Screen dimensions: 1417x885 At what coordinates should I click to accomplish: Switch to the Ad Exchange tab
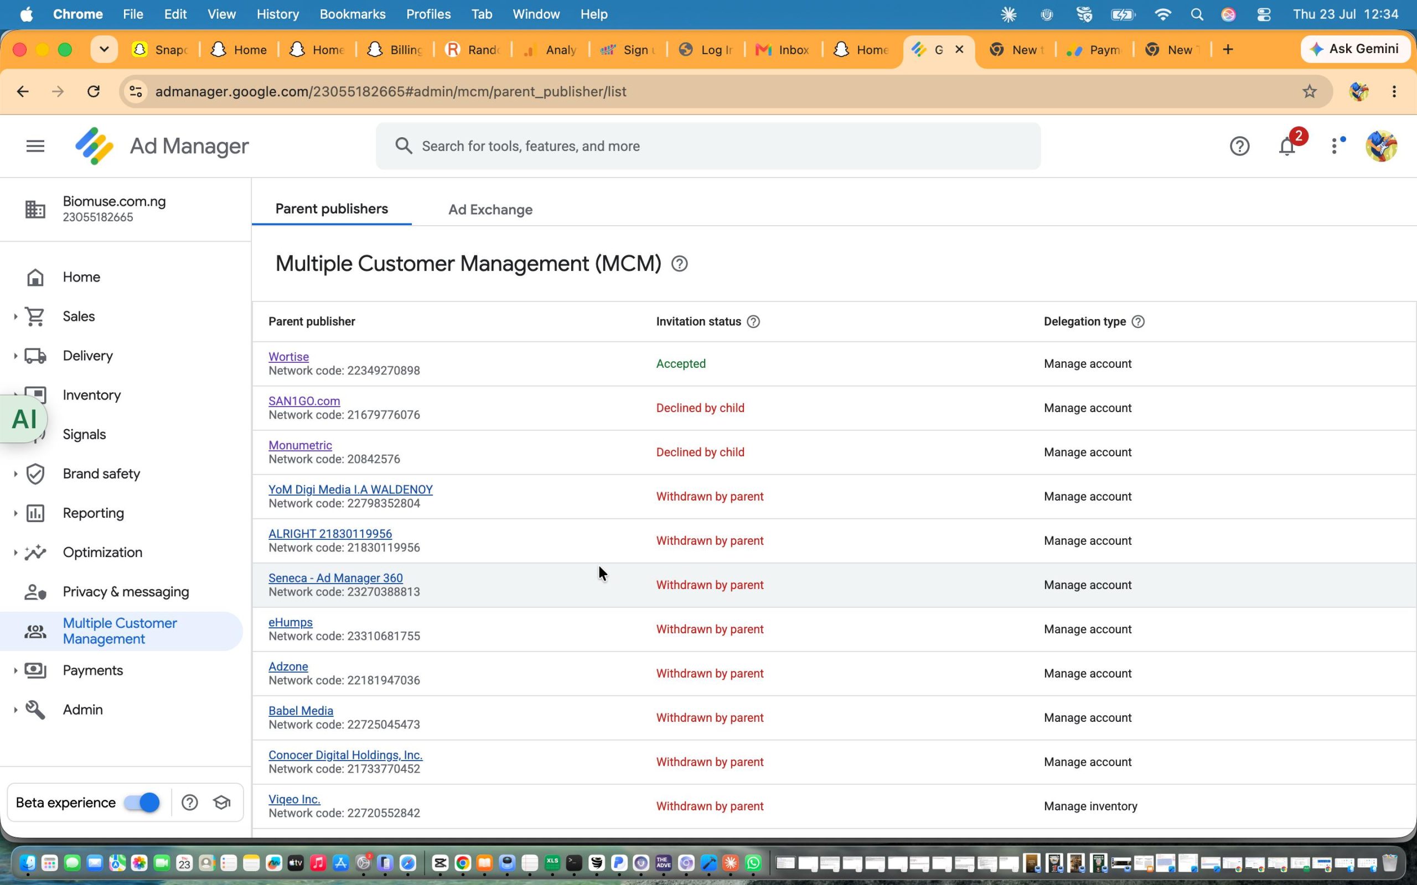click(x=490, y=210)
